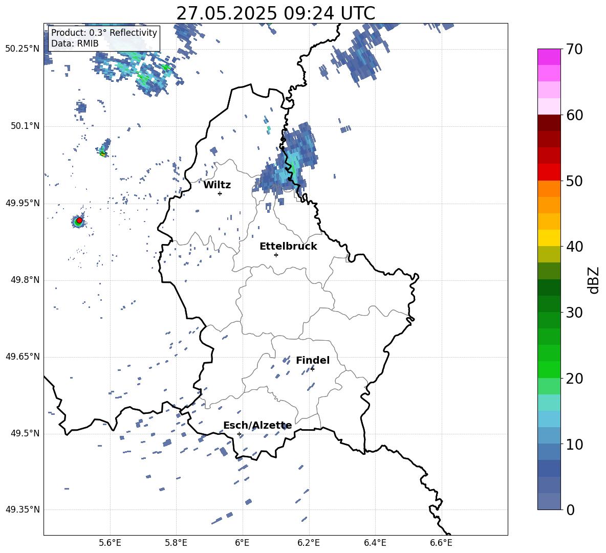Click the 6°E longitude label

point(242,543)
